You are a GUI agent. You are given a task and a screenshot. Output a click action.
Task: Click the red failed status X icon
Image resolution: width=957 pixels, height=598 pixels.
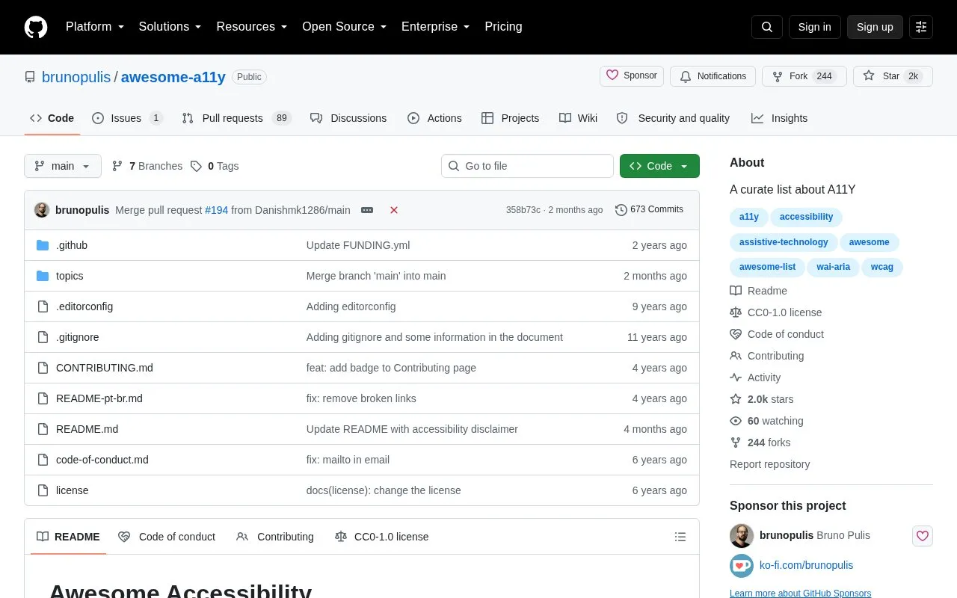click(x=394, y=210)
